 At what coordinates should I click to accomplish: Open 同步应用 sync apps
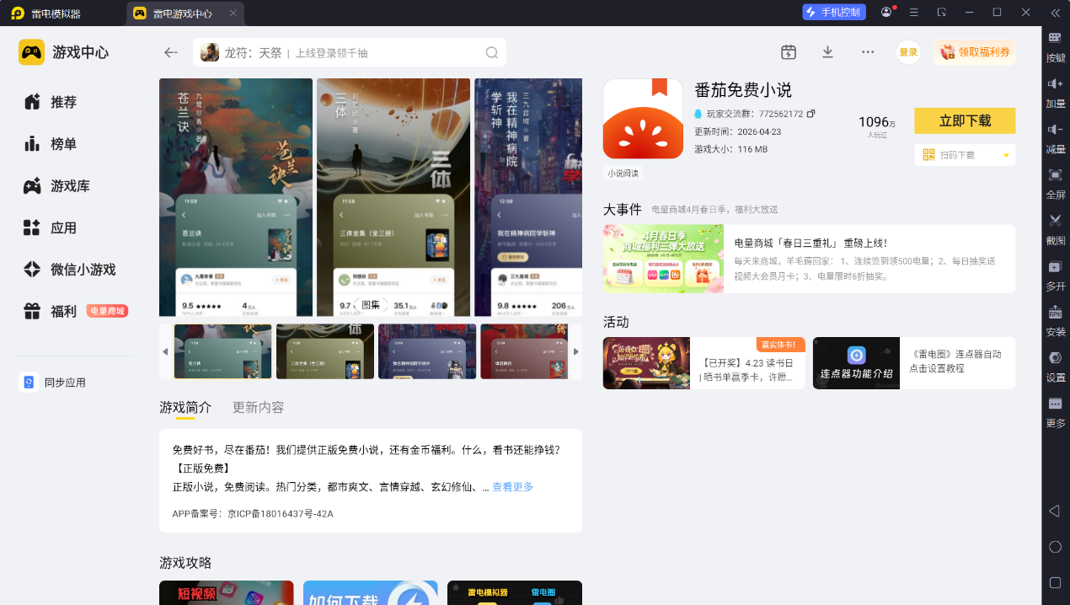(x=52, y=383)
